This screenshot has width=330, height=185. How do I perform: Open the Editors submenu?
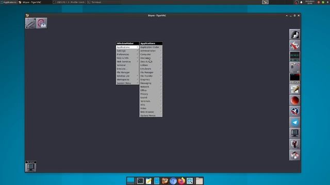pos(151,65)
